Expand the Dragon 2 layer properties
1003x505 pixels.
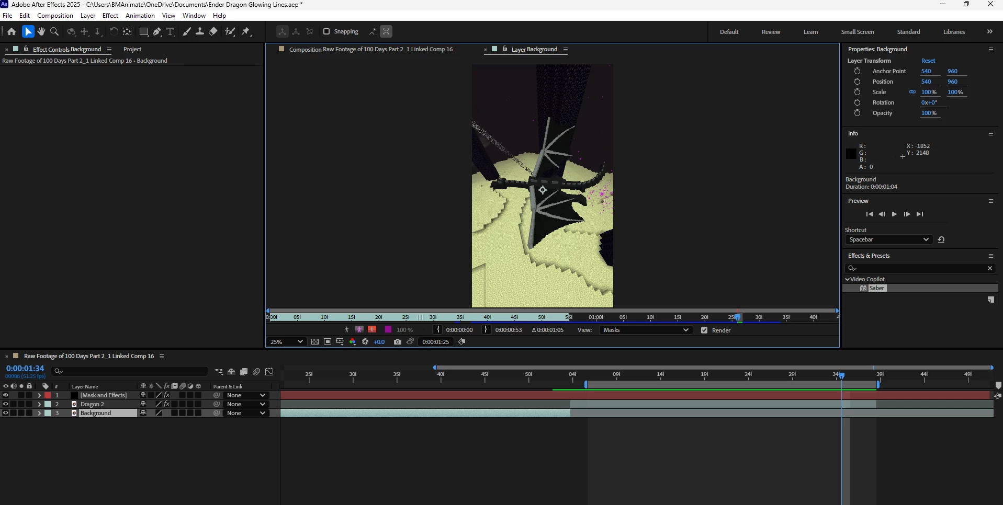[x=39, y=404]
